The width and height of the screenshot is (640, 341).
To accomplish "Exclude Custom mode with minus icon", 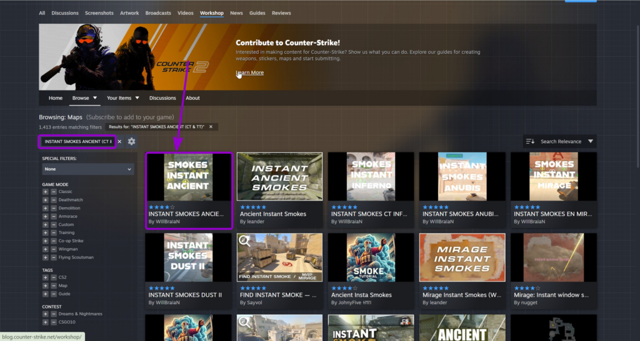I will point(54,224).
